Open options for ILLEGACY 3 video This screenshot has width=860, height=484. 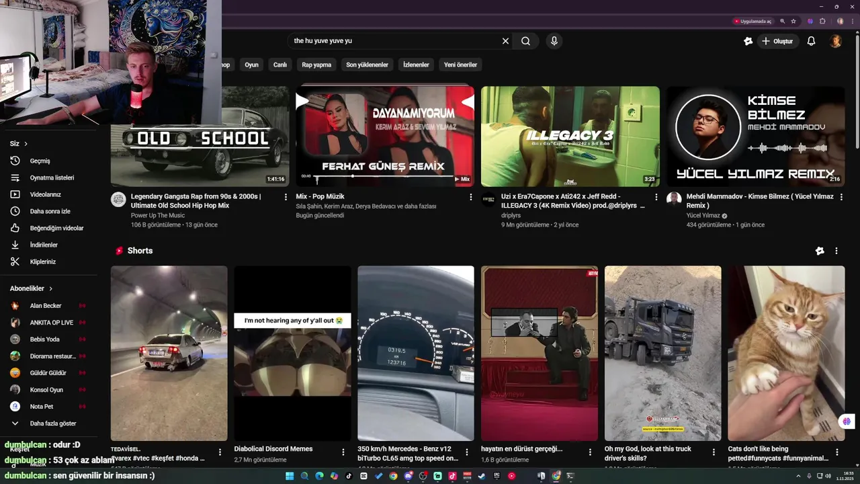656,197
